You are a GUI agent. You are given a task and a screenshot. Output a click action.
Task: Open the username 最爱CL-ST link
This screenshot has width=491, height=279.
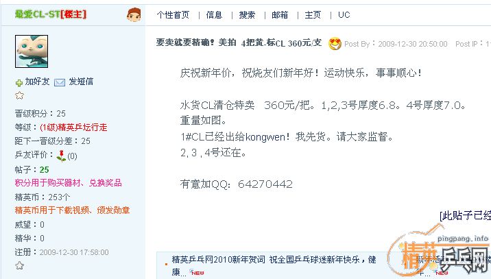click(37, 14)
